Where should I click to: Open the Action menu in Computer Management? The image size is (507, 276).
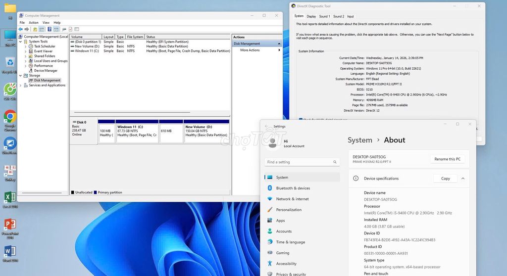[x=33, y=23]
